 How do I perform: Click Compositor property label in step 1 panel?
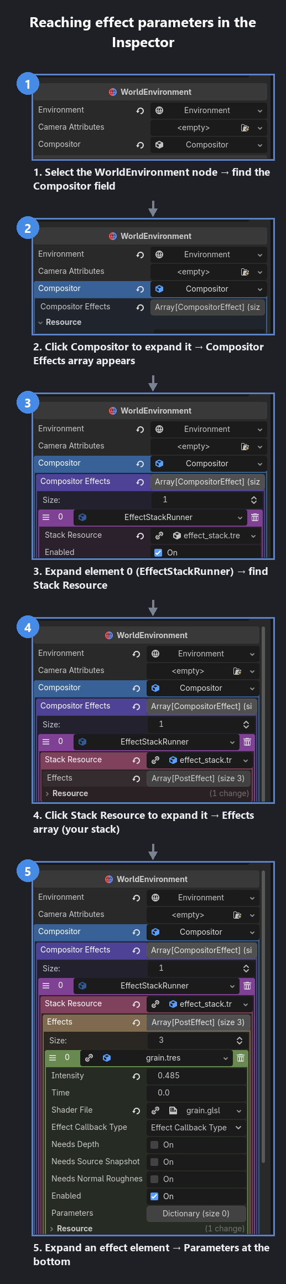point(59,144)
